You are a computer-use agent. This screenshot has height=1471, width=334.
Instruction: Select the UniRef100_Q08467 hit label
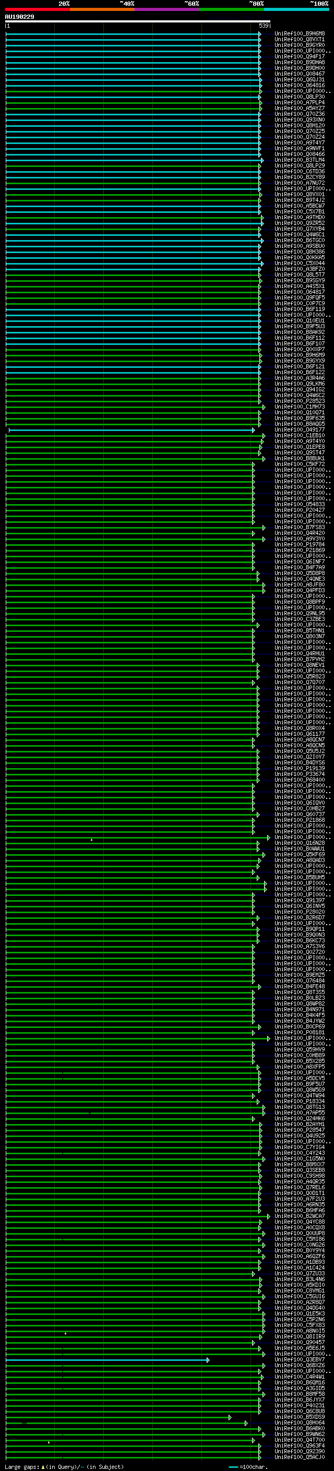point(300,74)
